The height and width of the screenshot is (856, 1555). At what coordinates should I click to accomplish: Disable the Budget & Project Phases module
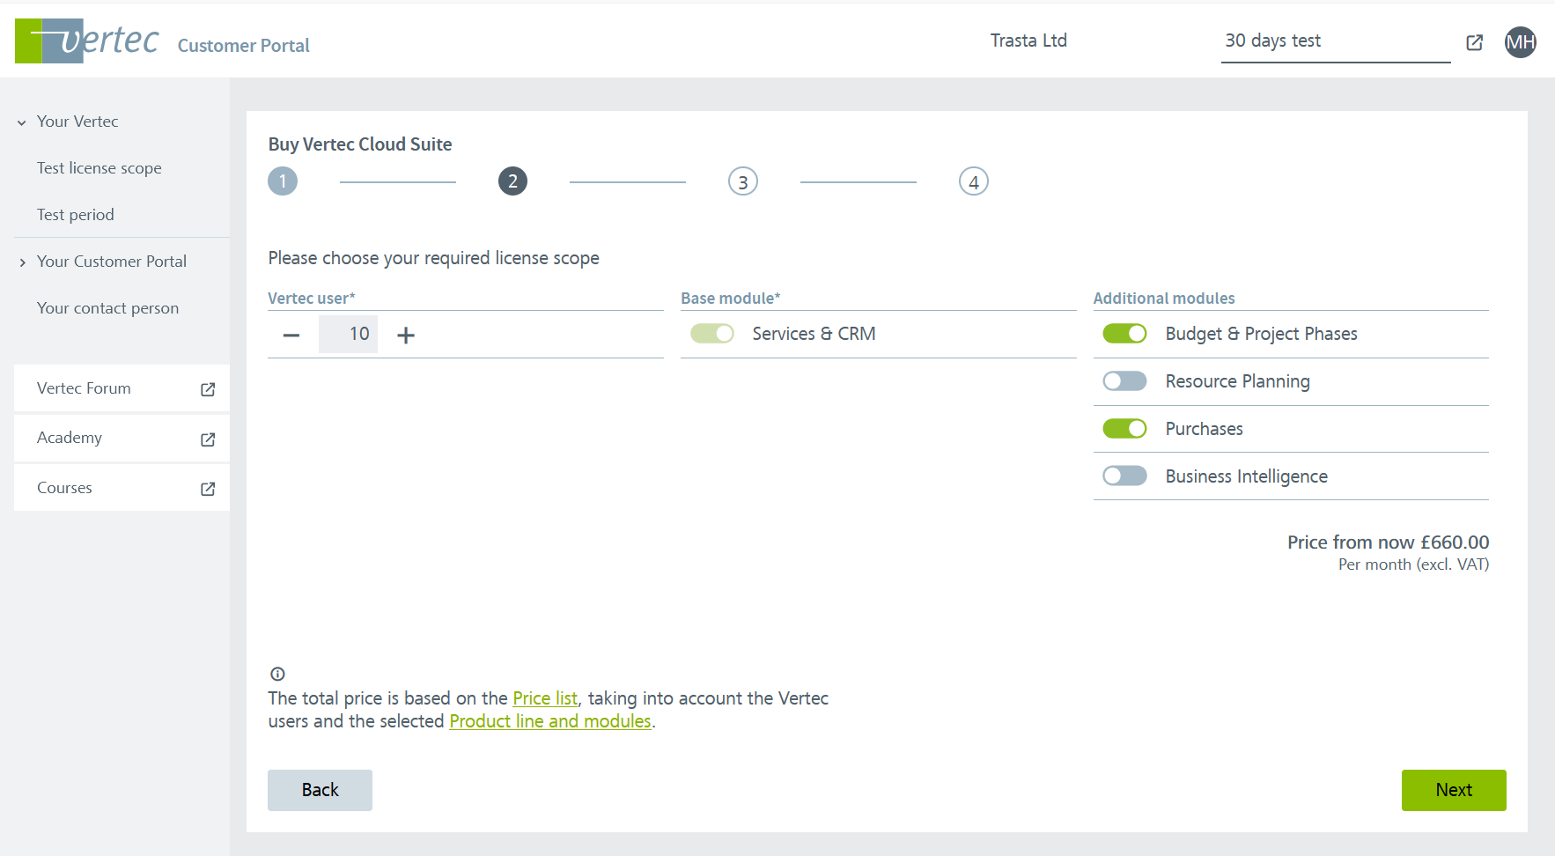pos(1124,334)
